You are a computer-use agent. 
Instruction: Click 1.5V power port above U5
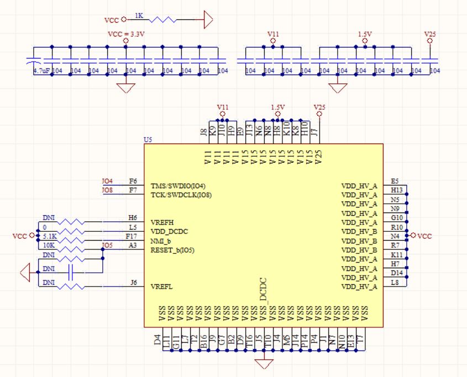[278, 111]
